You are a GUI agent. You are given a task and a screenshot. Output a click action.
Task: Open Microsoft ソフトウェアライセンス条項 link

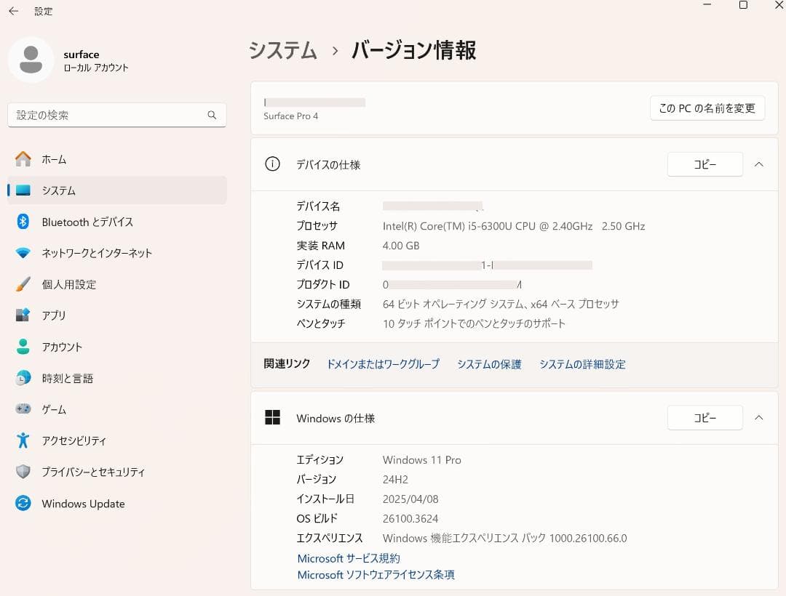(376, 574)
